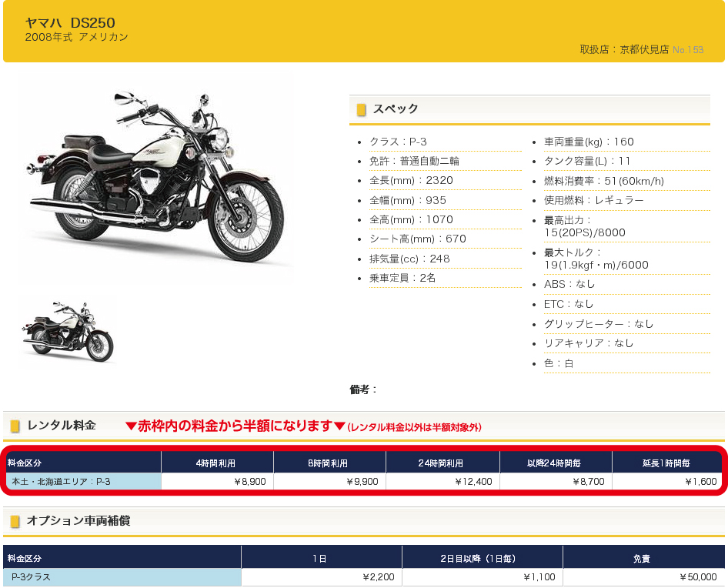Click the 乗車定員：2名 spec line

point(402,278)
